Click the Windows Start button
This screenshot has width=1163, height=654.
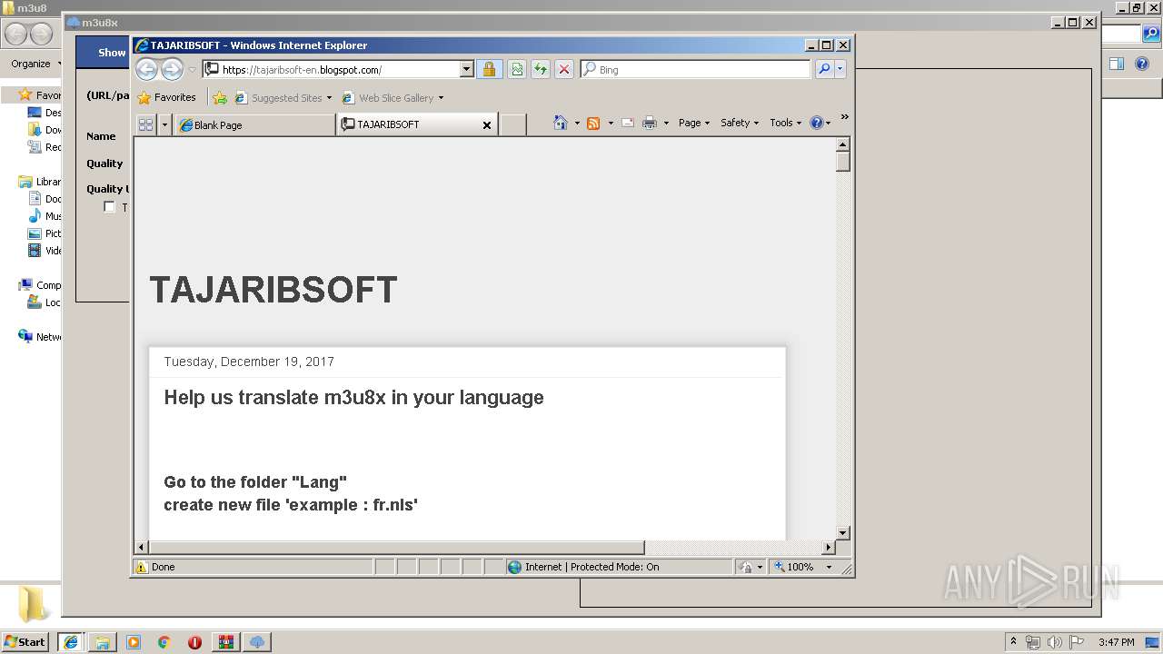[25, 641]
